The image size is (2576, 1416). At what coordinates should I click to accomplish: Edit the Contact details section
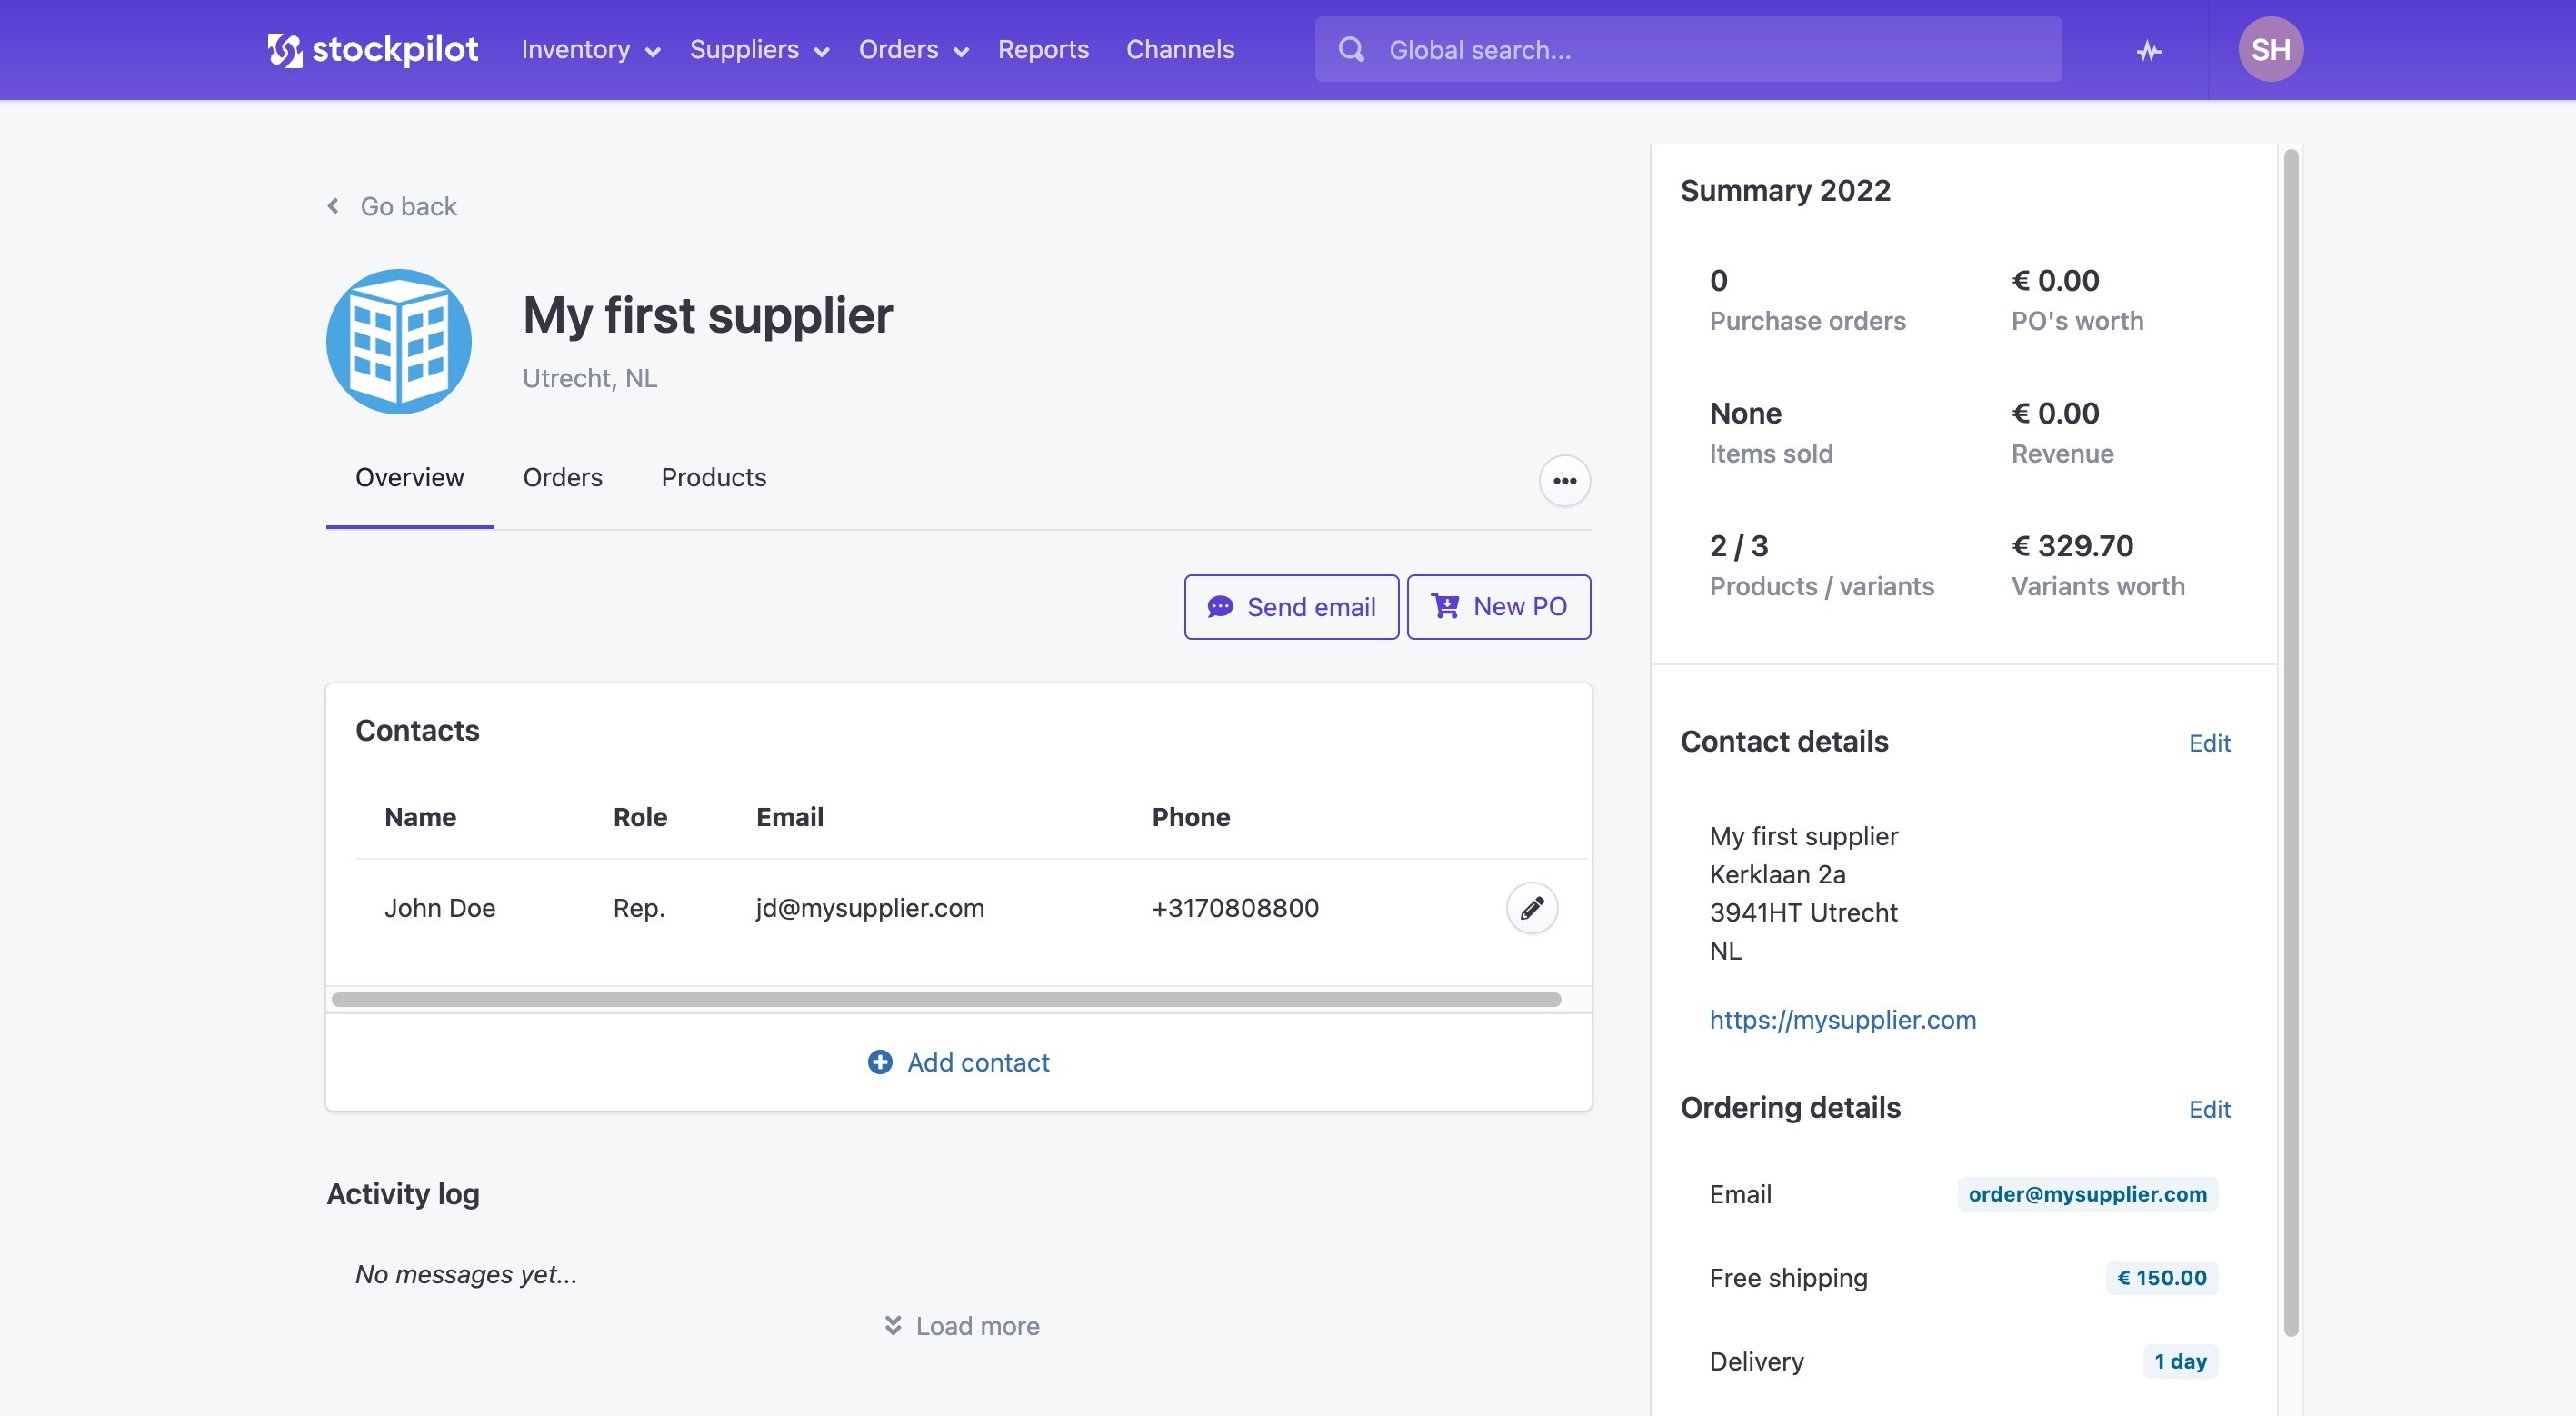tap(2209, 743)
